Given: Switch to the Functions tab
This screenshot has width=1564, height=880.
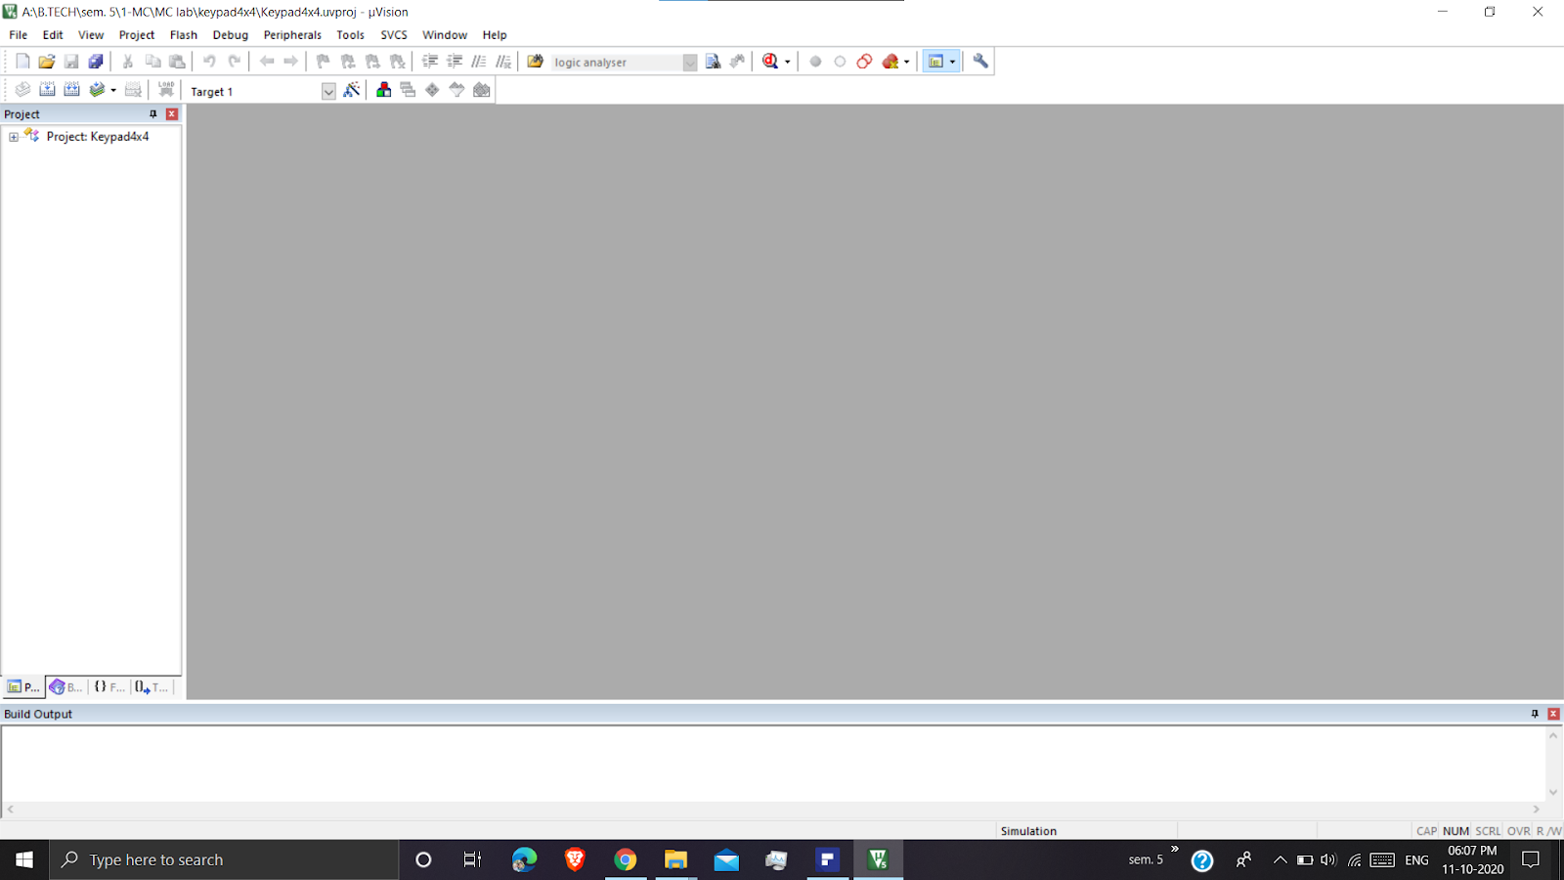Looking at the screenshot, I should [109, 687].
